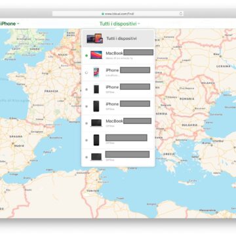Viewport: 236px width, 236px height.
Task: Click the FRANCIA label on the map
Action: pyautogui.click(x=51, y=91)
